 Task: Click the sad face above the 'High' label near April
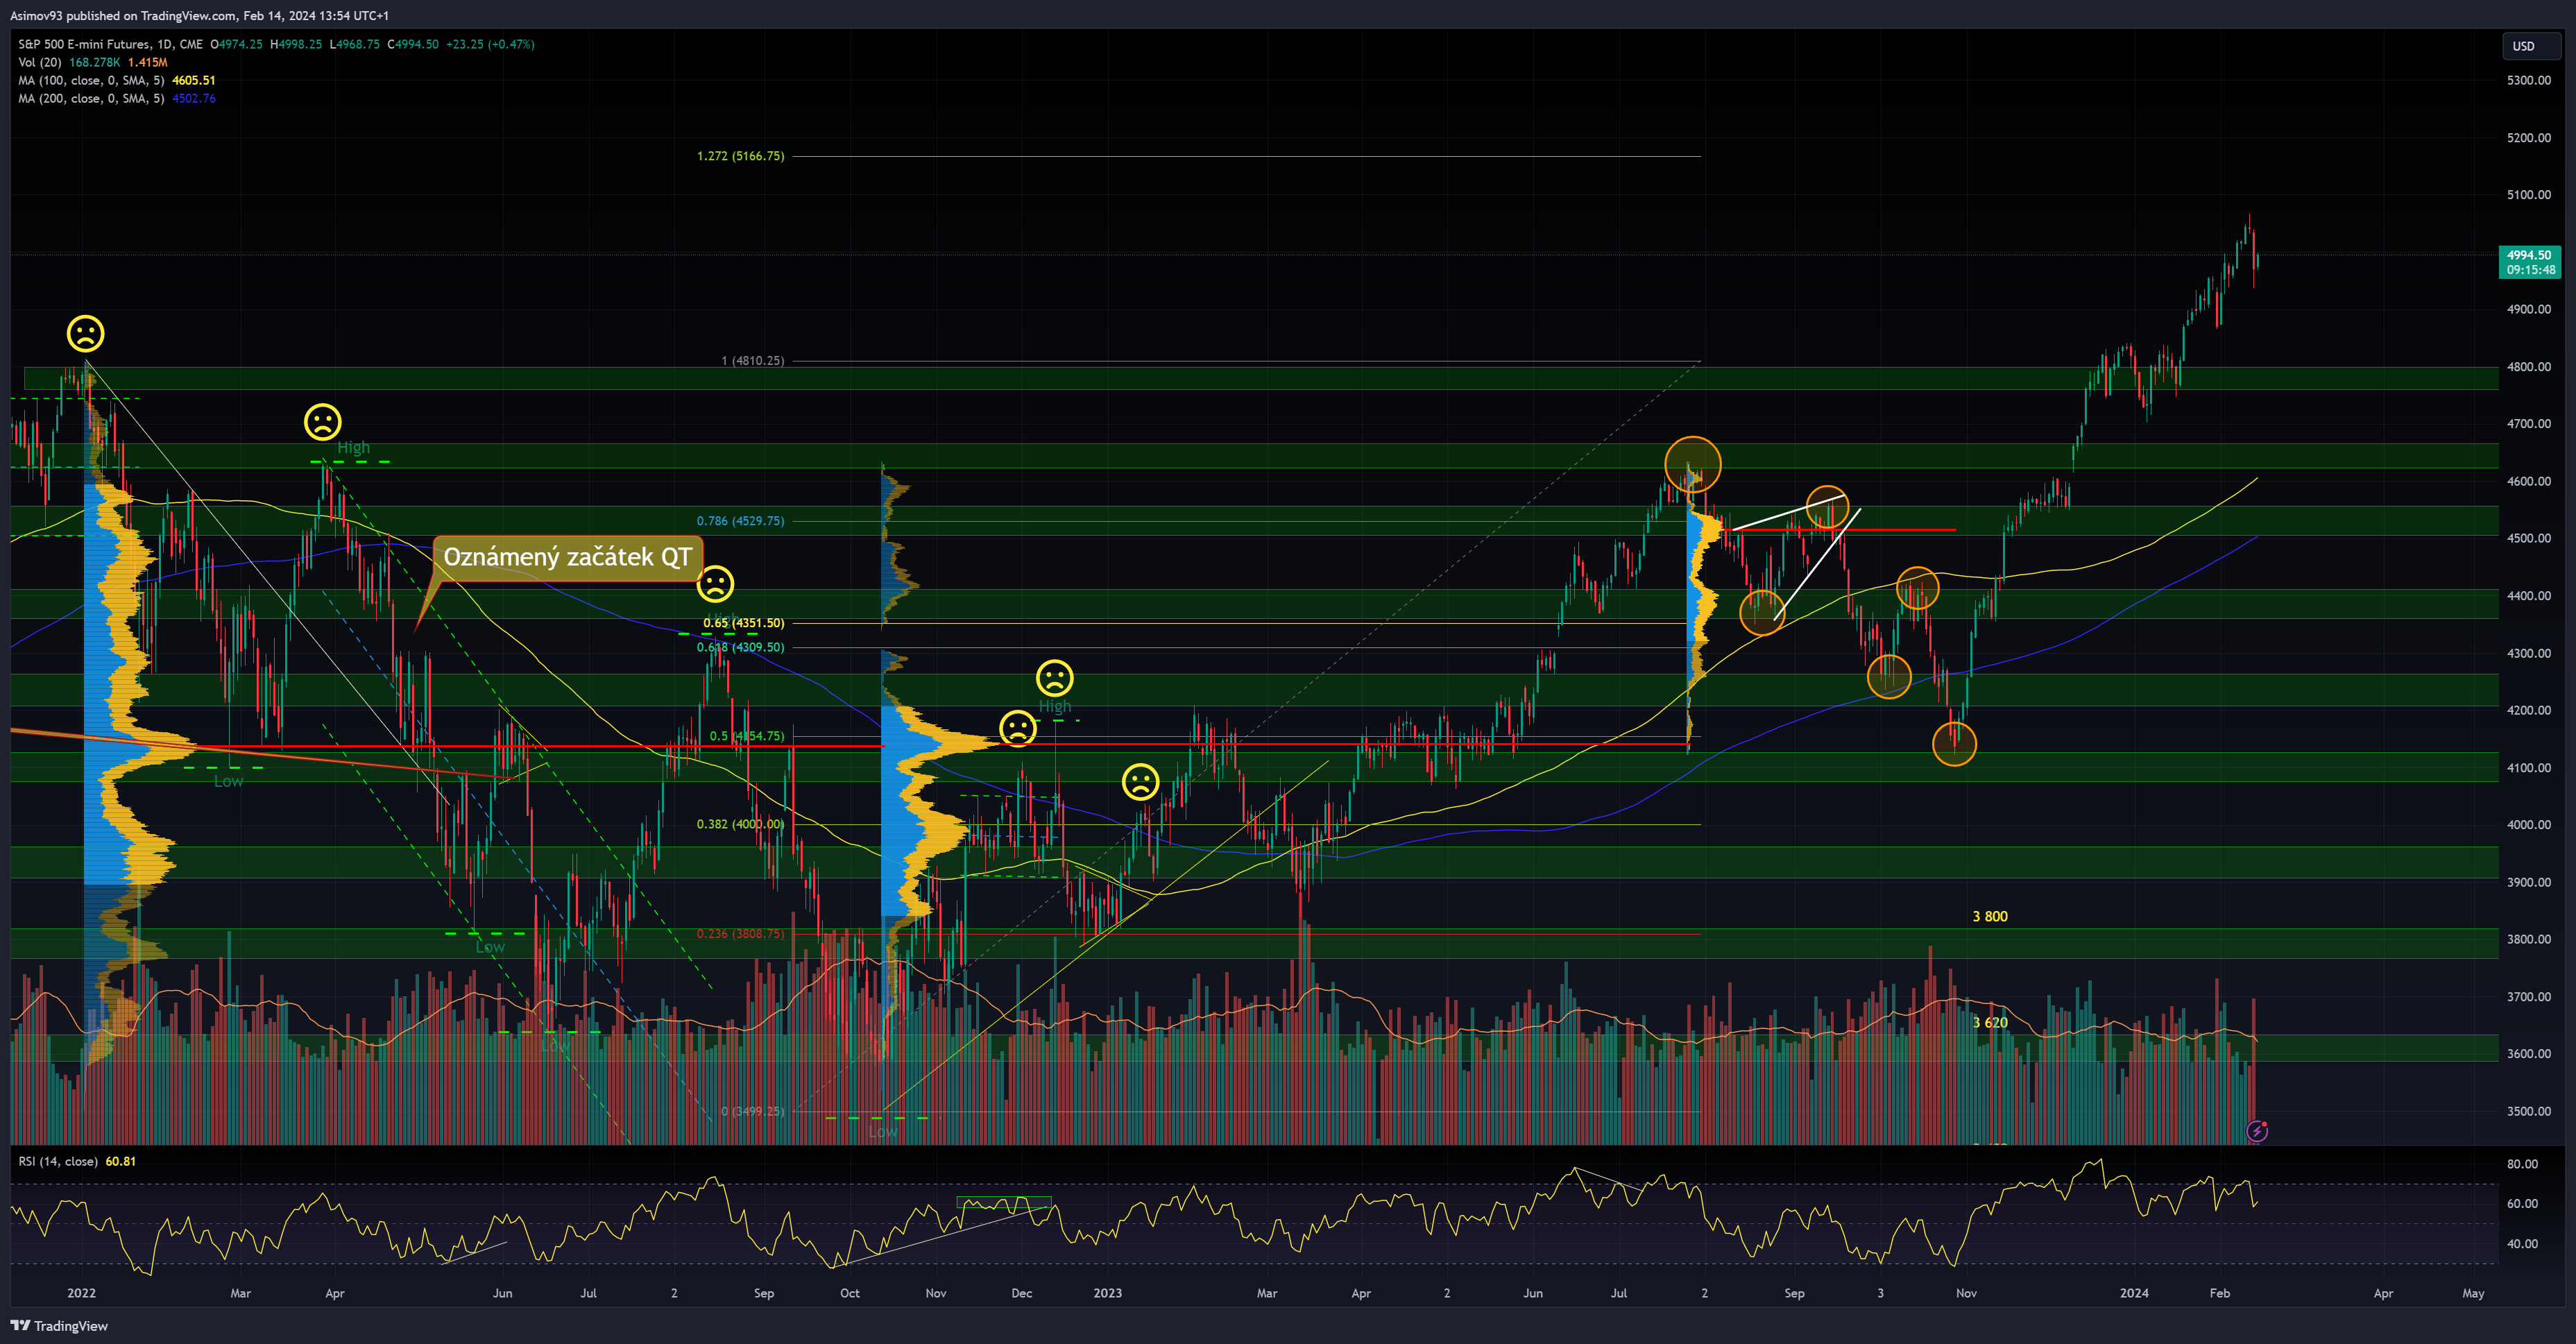pos(322,422)
